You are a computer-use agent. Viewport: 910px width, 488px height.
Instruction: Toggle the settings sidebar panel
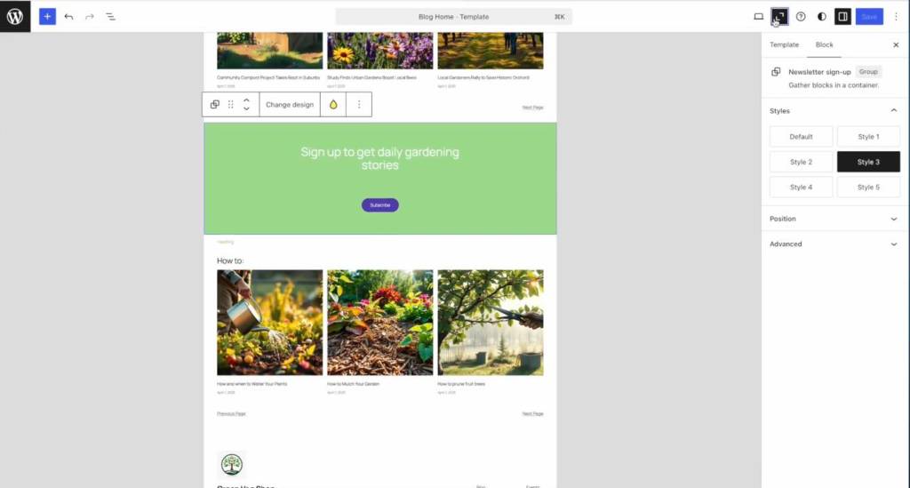(842, 16)
